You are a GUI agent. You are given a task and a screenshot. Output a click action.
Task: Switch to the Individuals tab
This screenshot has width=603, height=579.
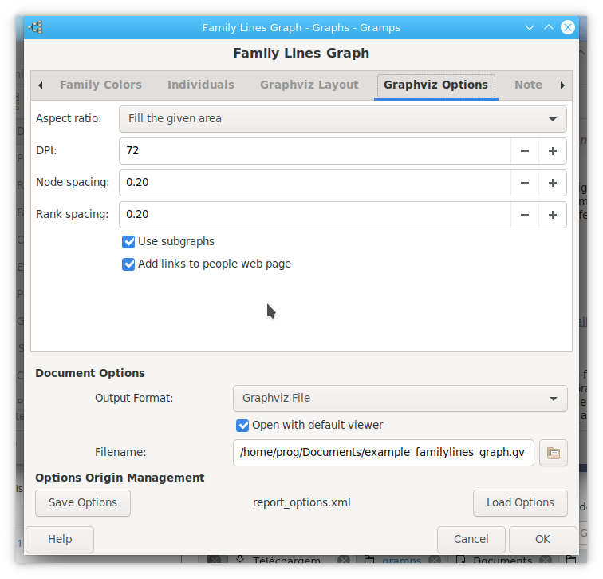coord(201,85)
